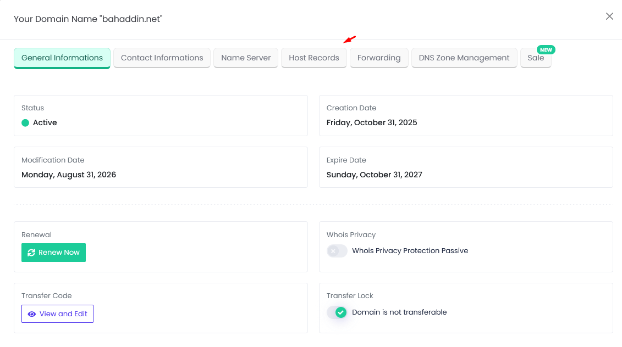Click the modification date 'Monday, August 31, 2026'

(69, 175)
